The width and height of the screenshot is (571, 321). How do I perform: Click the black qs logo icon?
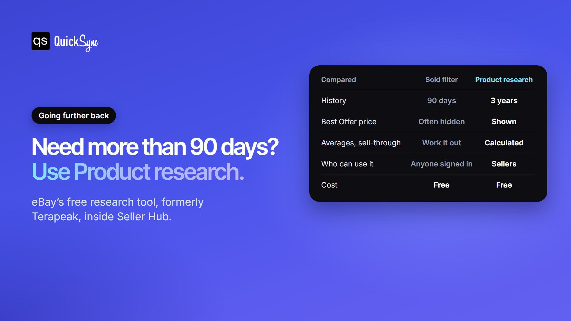pyautogui.click(x=40, y=41)
